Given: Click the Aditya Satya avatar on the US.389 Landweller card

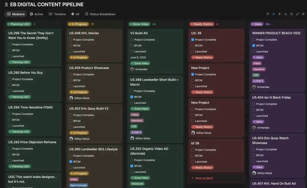Looking at the screenshot, I should point(132,138).
